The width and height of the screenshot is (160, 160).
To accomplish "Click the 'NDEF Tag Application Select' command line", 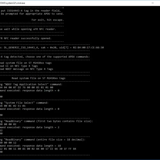I will coord(31,84).
